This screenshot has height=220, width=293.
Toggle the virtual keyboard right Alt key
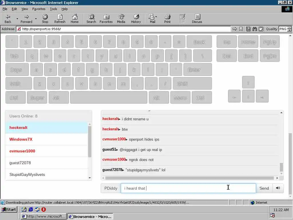[159, 97]
